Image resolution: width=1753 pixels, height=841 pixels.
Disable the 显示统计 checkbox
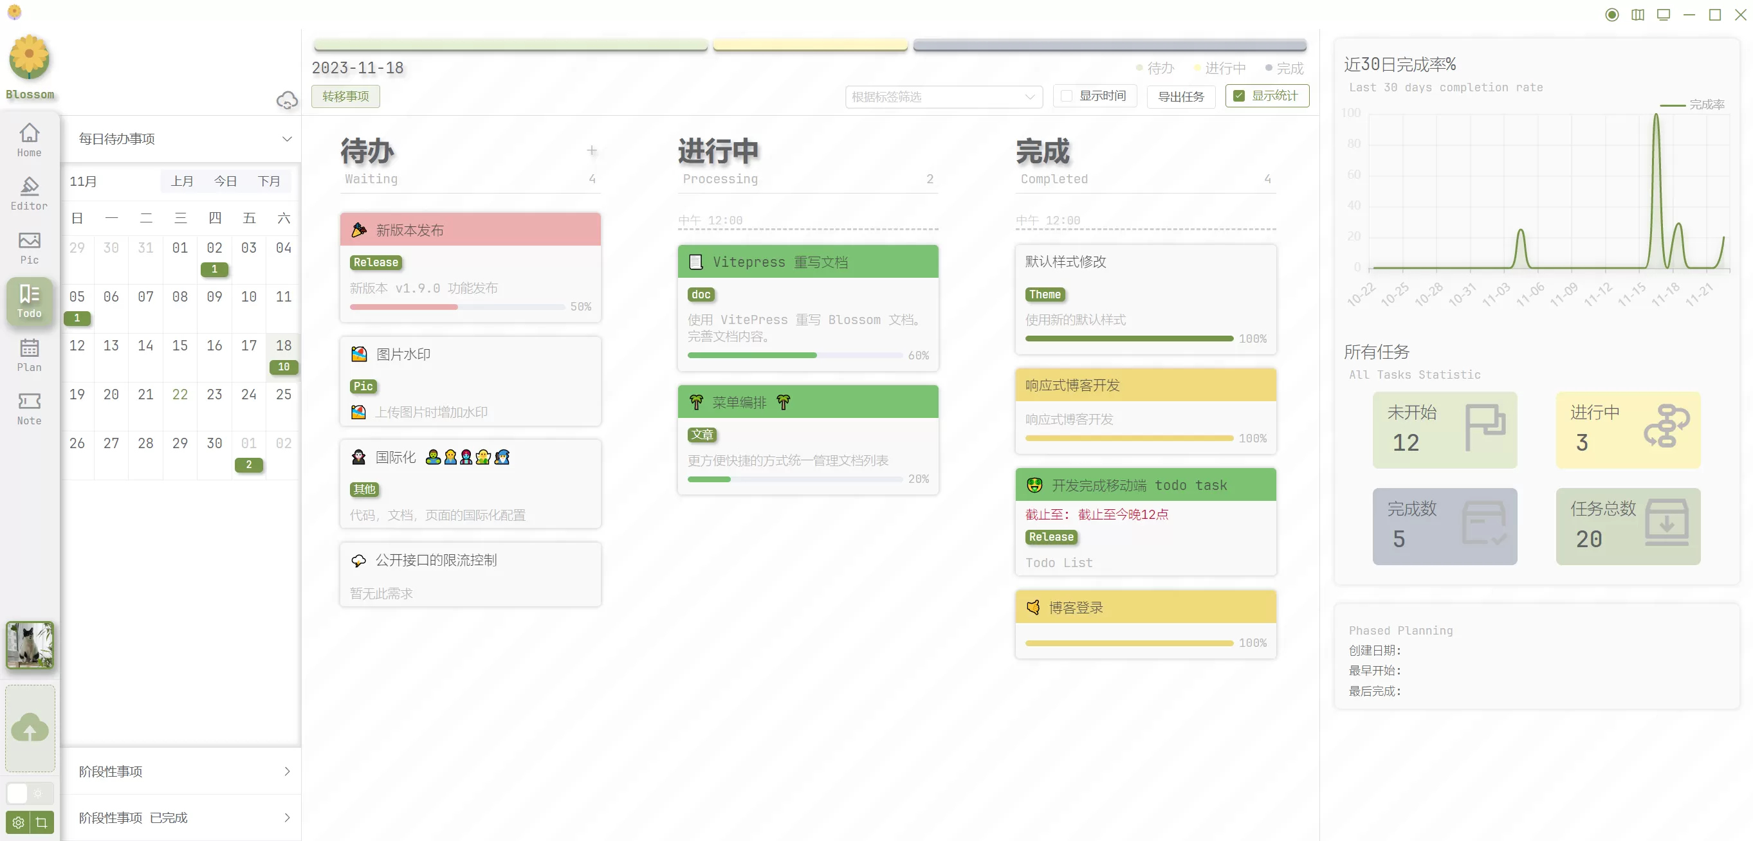1239,96
